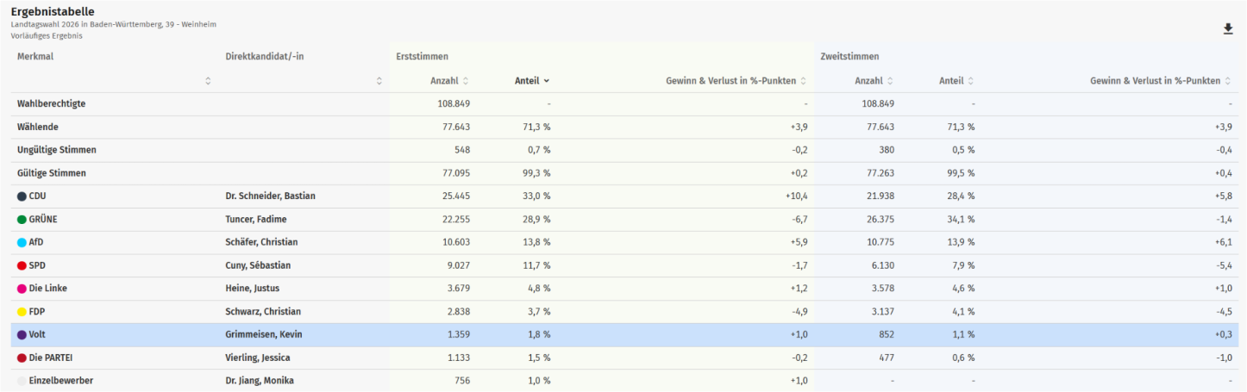Image resolution: width=1247 pixels, height=392 pixels.
Task: Click the yellow FDP color dot
Action: click(22, 312)
